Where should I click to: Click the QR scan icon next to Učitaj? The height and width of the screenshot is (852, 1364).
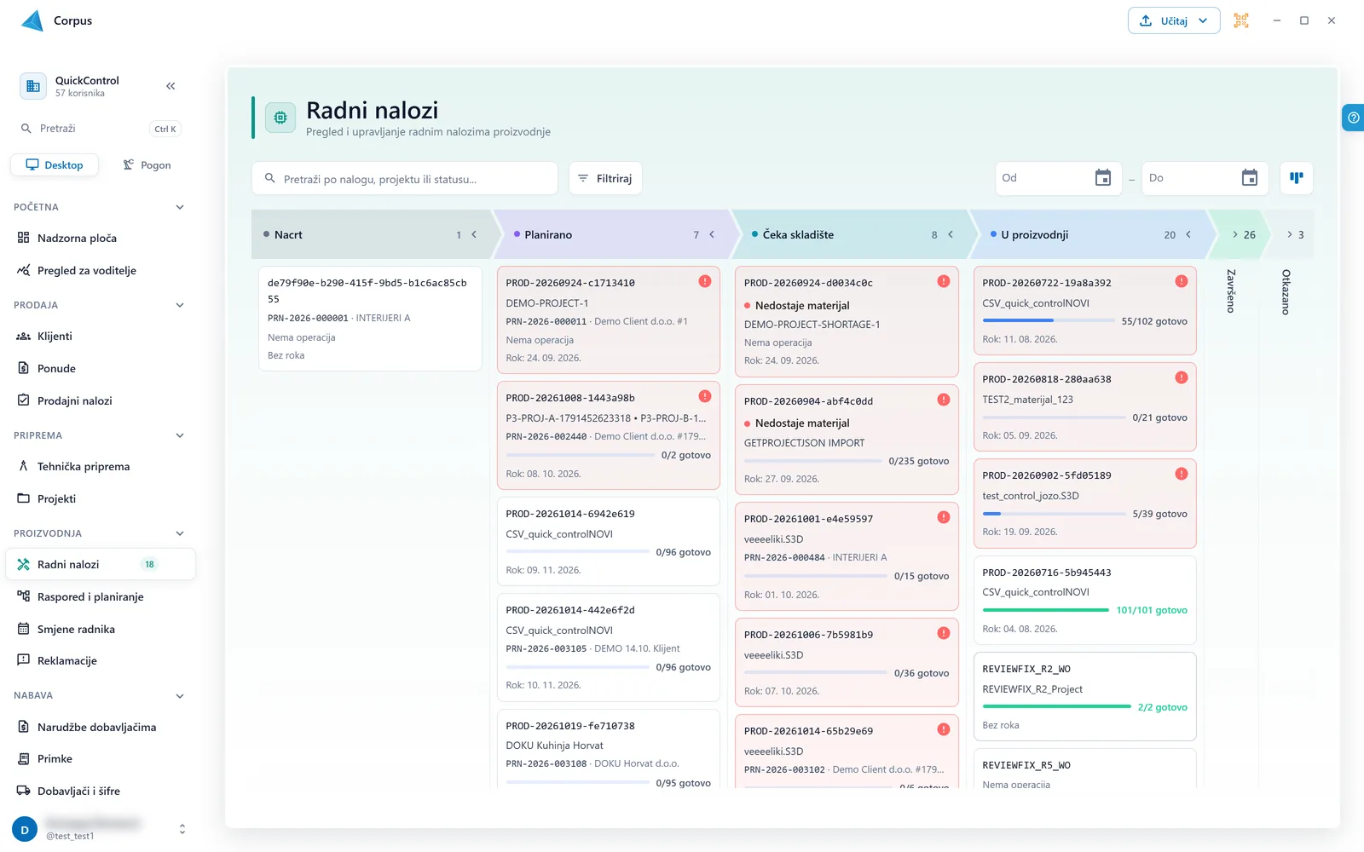click(1241, 20)
